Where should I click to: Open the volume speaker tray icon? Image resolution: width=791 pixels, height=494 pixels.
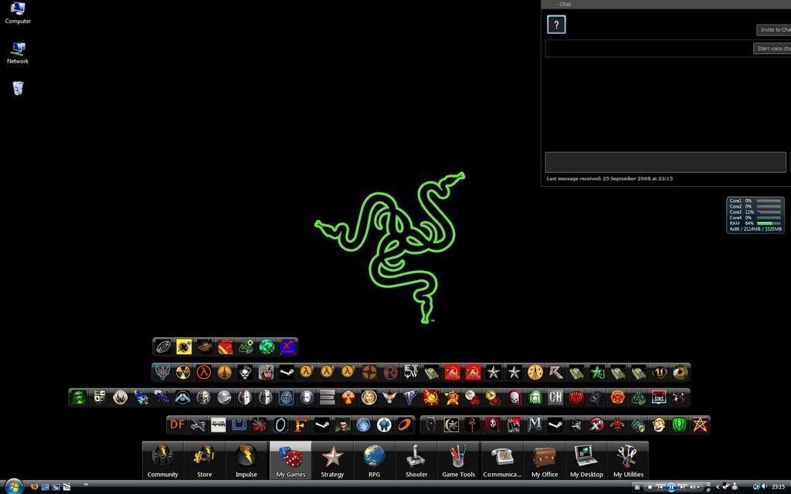coord(763,487)
